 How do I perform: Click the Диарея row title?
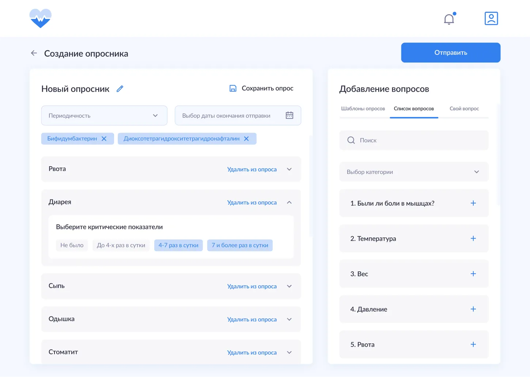point(60,202)
